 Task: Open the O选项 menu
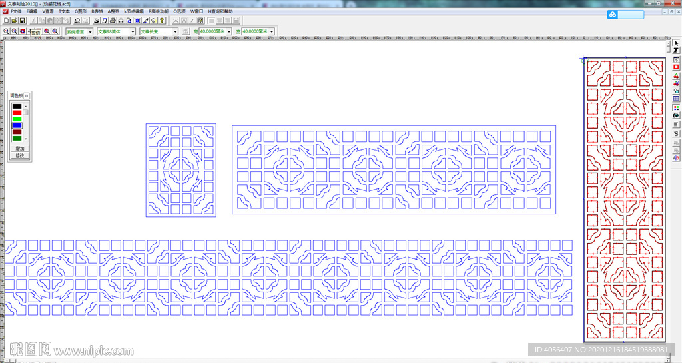pyautogui.click(x=179, y=11)
